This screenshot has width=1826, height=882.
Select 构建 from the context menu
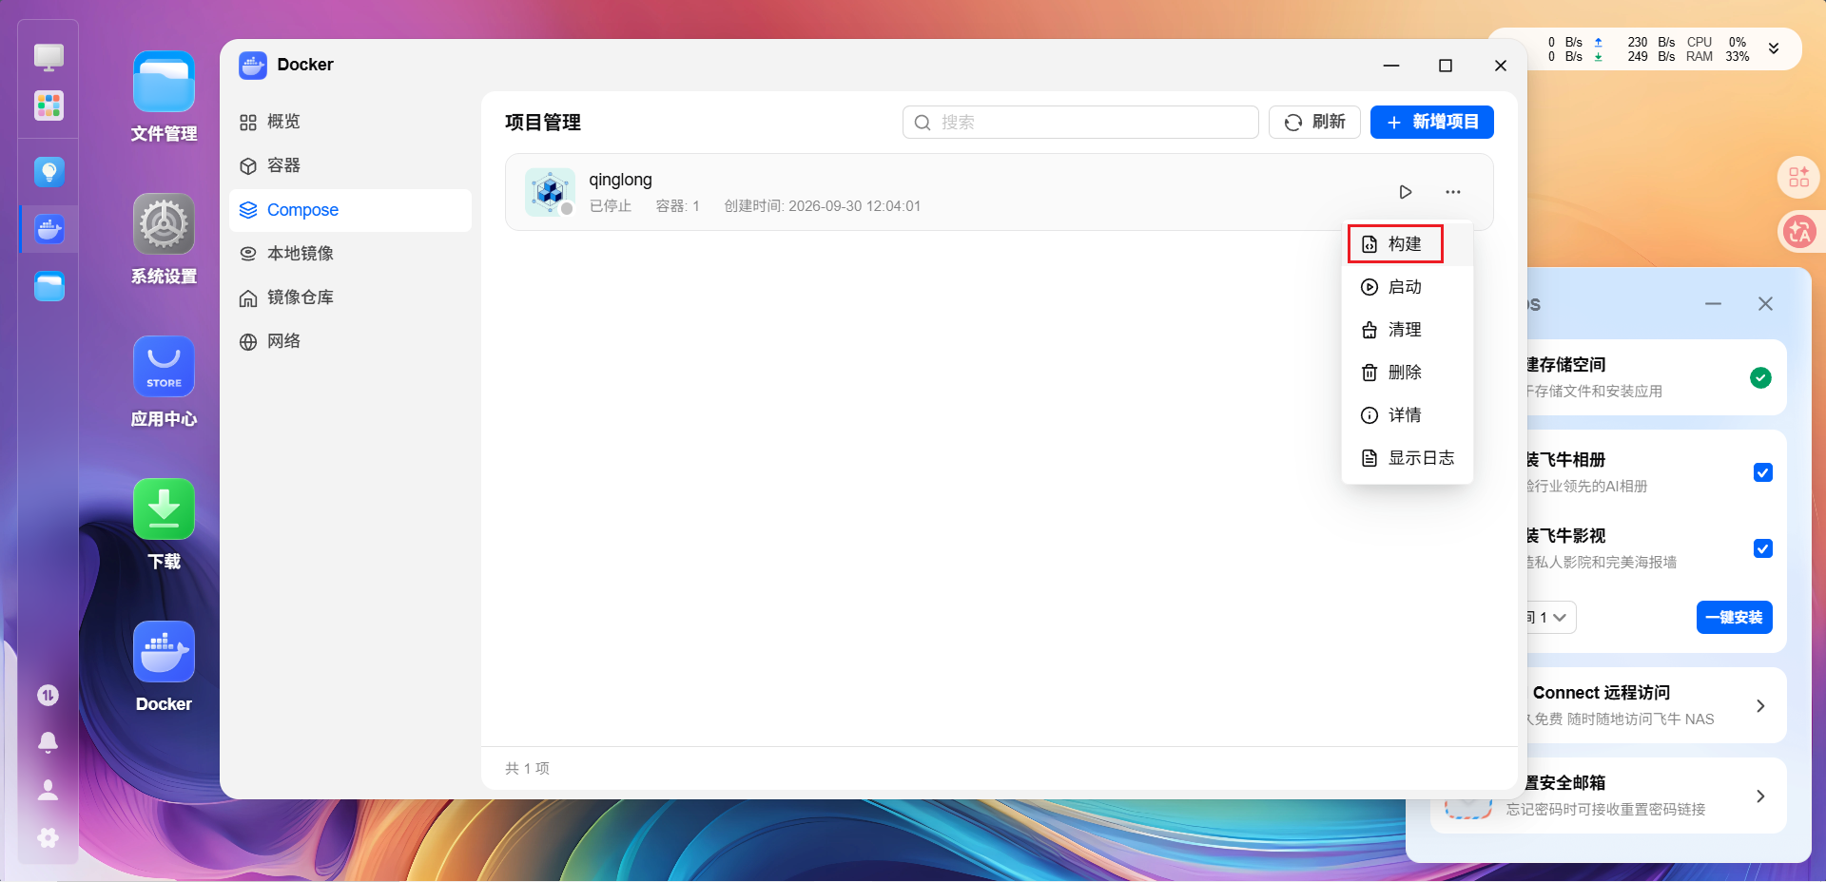click(x=1408, y=244)
